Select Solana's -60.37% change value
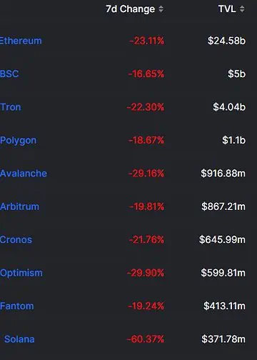The width and height of the screenshot is (257, 360). click(x=146, y=339)
